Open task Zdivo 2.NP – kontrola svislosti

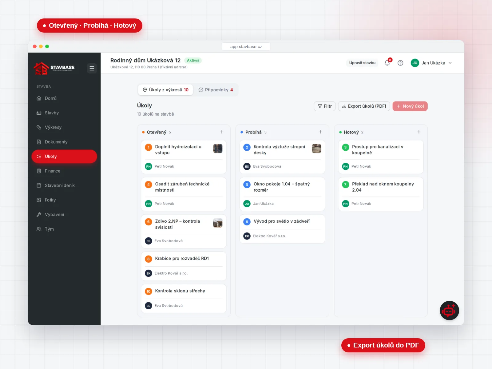tap(184, 232)
